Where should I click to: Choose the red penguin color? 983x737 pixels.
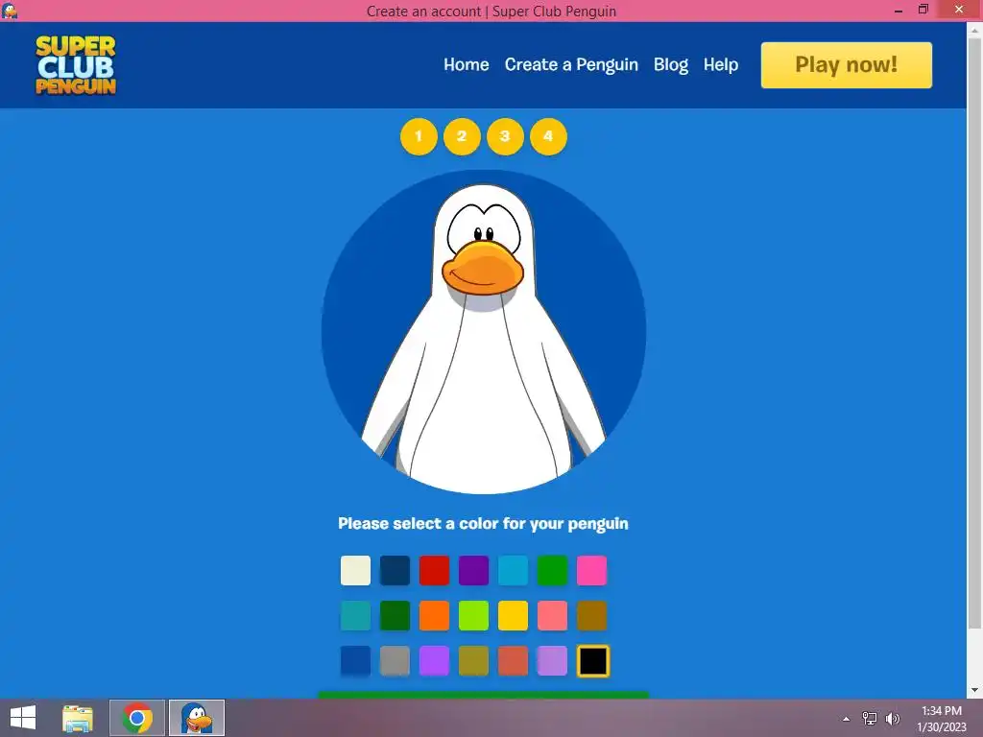[x=435, y=570]
